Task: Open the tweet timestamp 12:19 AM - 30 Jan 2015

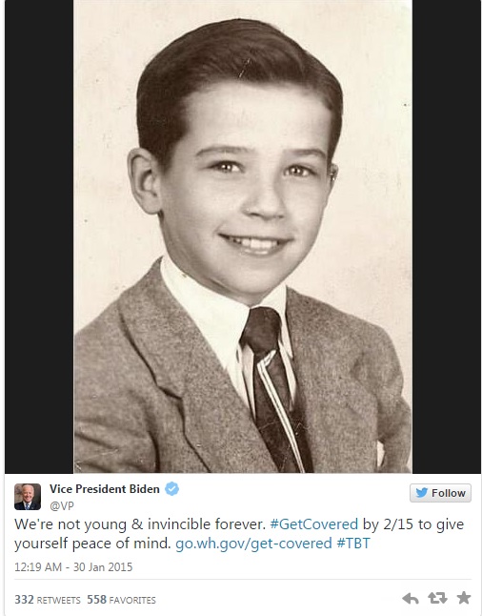Action: tap(73, 567)
